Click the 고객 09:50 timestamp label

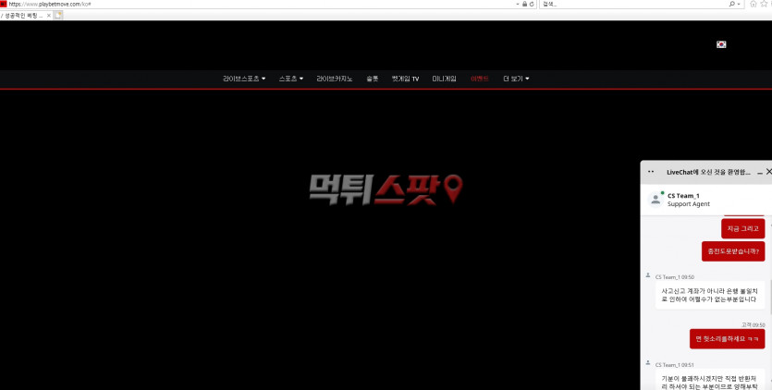[x=754, y=325]
